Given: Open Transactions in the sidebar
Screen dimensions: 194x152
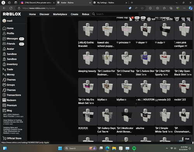Looking at the screenshot, I should pos(12,95).
